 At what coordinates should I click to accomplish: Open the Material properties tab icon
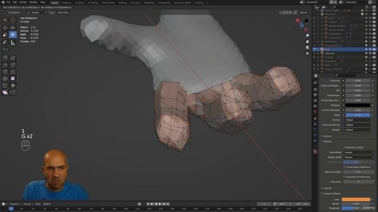click(315, 152)
